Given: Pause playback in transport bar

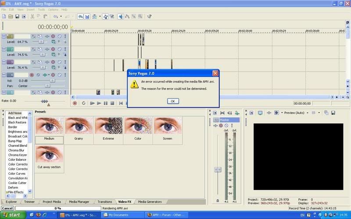Looking at the screenshot, I should [106, 103].
